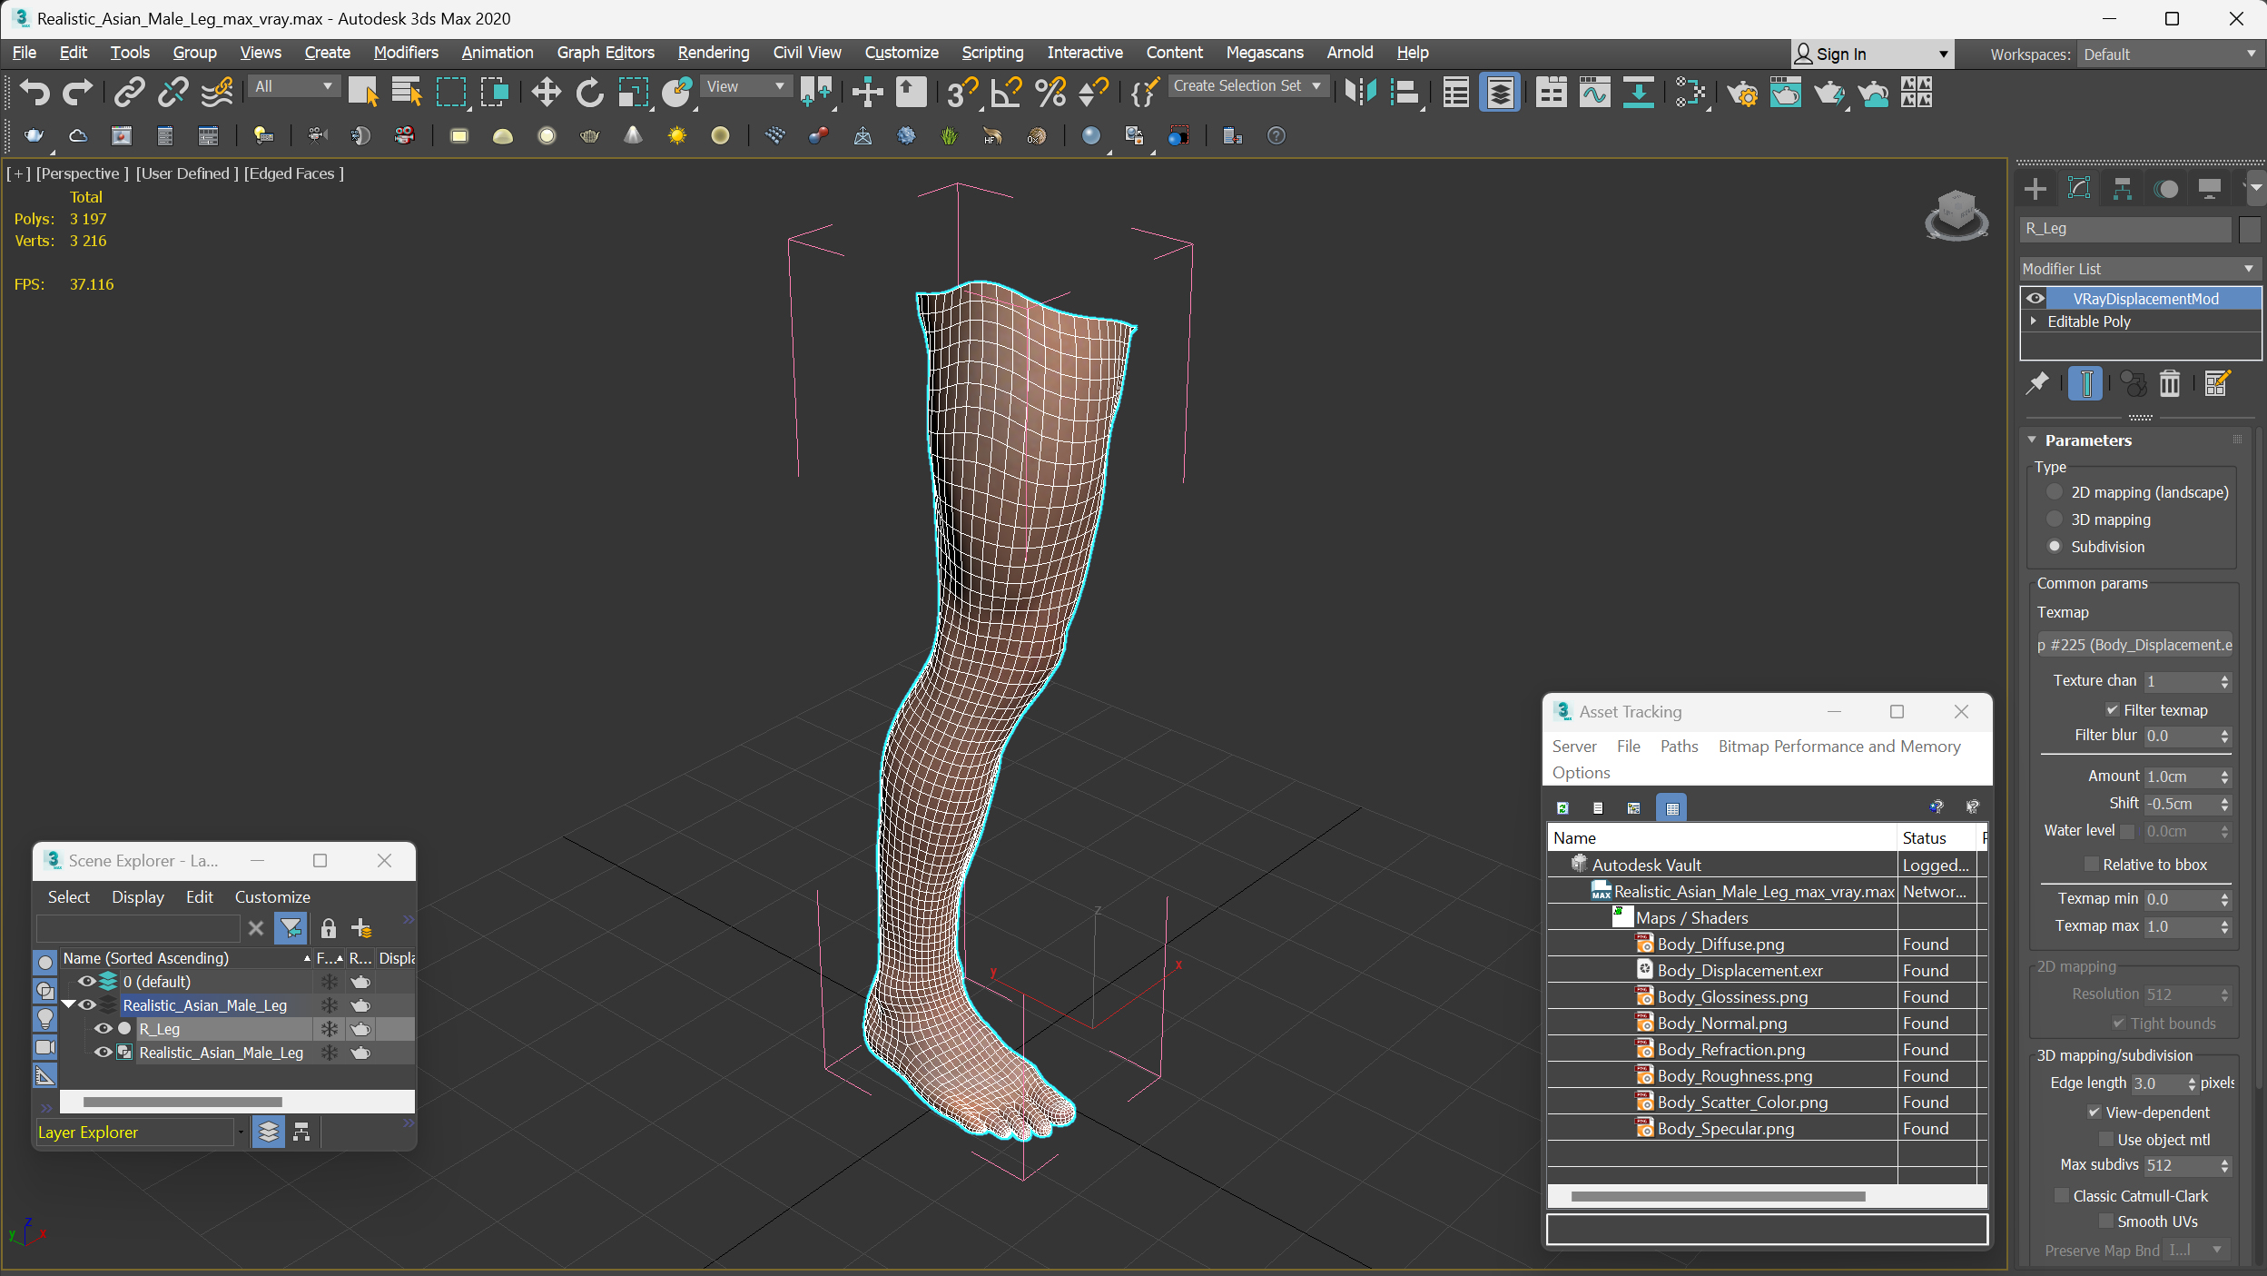Open the Megascans menu
The image size is (2267, 1276).
(1265, 53)
